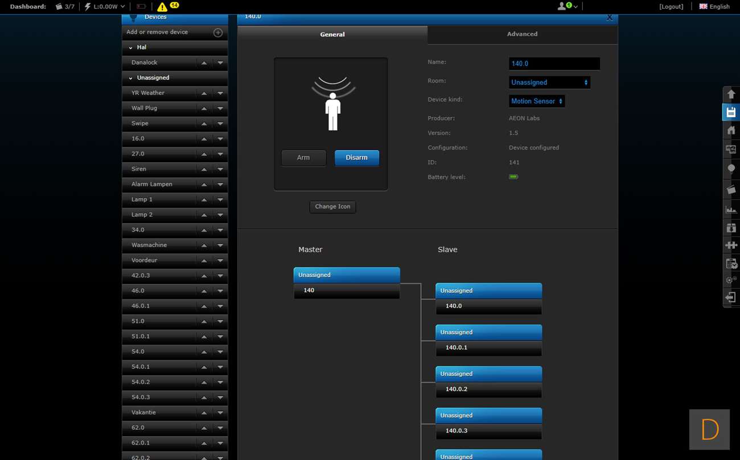
Task: Arm the motion sensor
Action: click(303, 158)
